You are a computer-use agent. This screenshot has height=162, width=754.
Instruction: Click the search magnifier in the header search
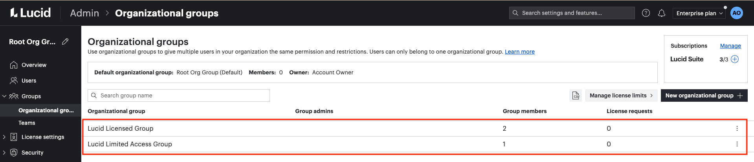click(x=516, y=13)
